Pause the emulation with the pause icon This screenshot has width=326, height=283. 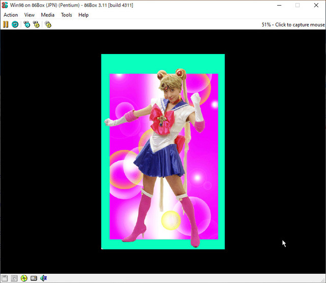pyautogui.click(x=6, y=24)
